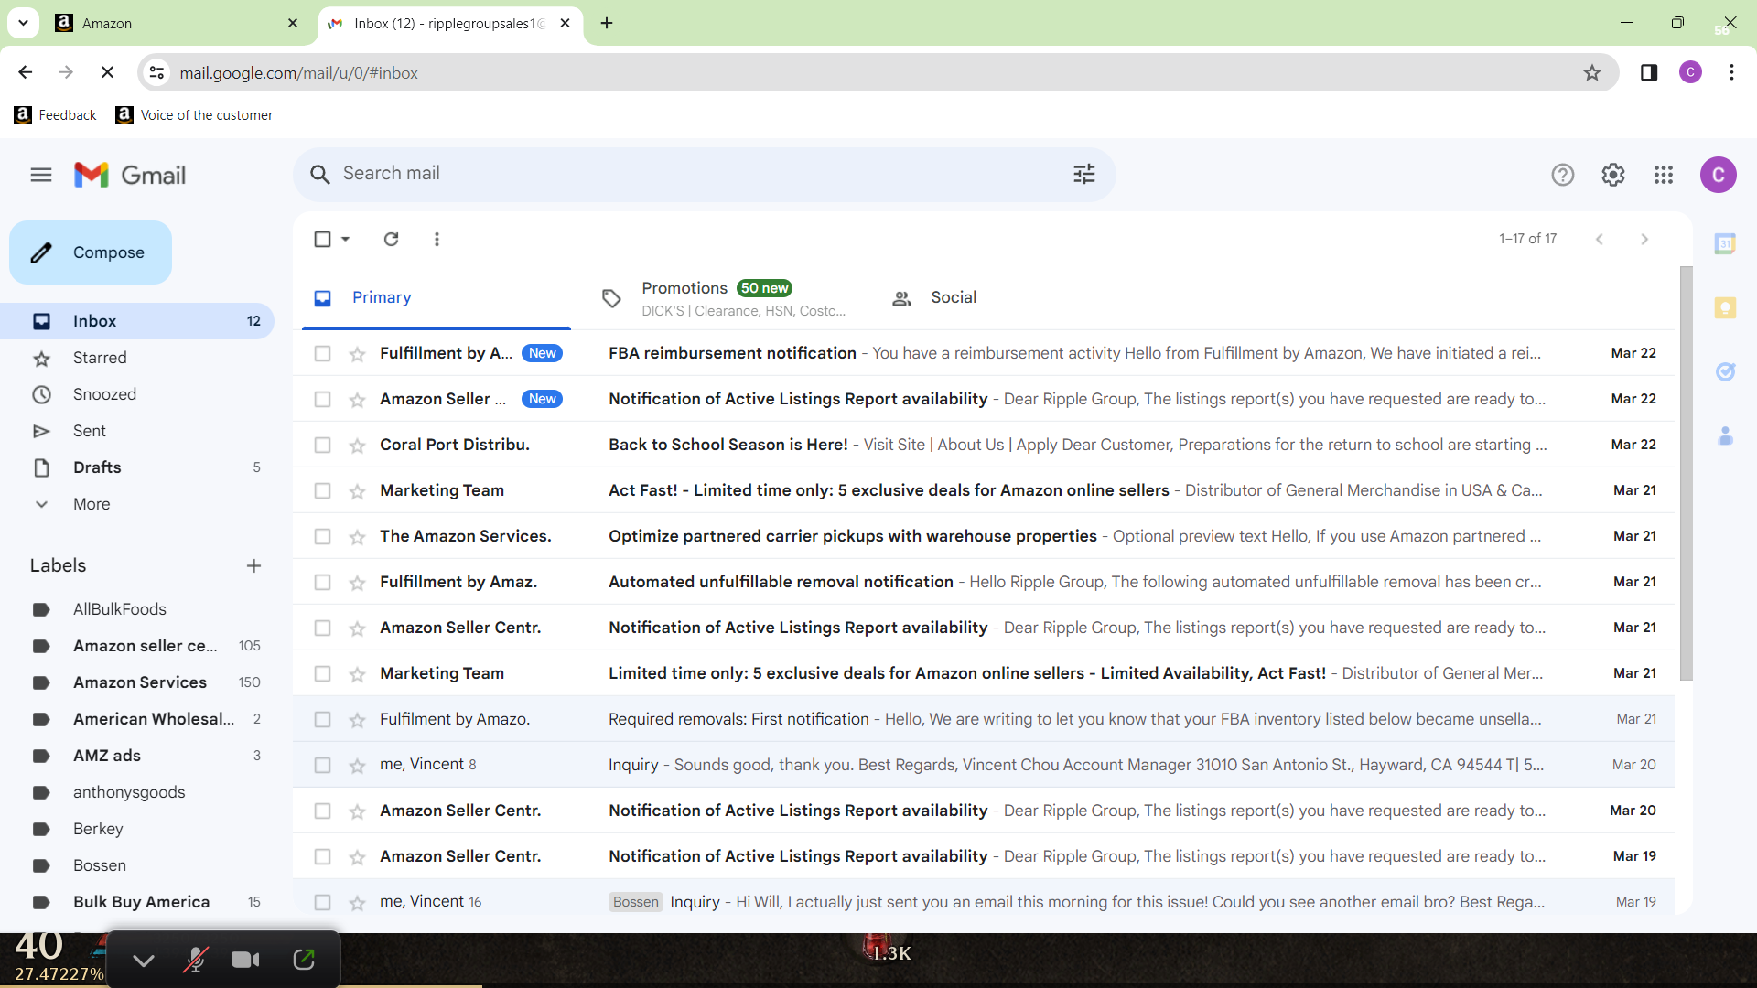Click share screen icon in overlay bar
Viewport: 1757px width, 988px height.
click(x=304, y=960)
